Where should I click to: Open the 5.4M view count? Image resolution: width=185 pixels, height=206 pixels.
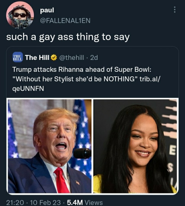75,202
